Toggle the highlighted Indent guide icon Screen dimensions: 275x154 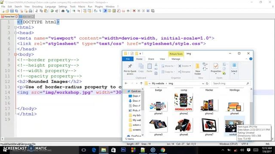pos(105,11)
